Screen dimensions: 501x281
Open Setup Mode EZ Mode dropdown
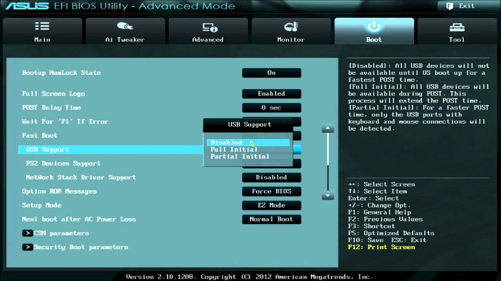271,205
